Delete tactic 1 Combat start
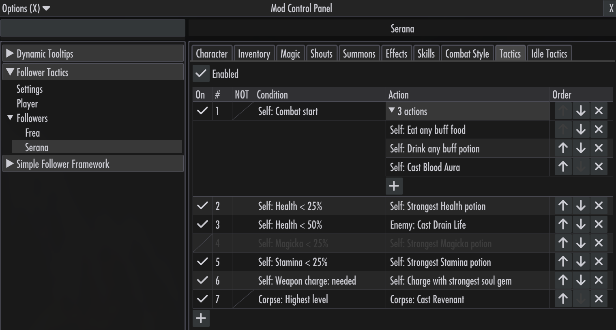 [599, 111]
